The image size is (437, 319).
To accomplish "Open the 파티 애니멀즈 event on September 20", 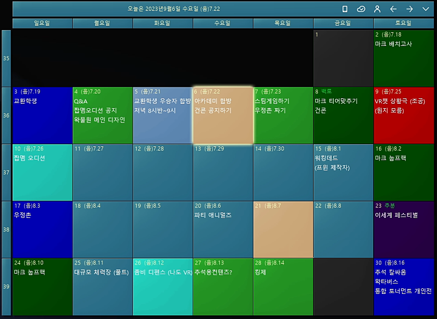I will (x=213, y=215).
